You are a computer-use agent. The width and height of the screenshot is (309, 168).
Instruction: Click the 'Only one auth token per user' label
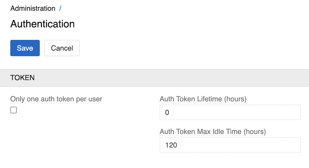[x=56, y=99]
